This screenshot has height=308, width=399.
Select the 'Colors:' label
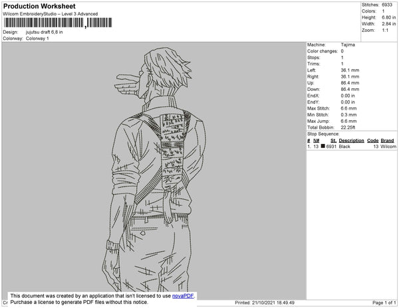tap(369, 11)
